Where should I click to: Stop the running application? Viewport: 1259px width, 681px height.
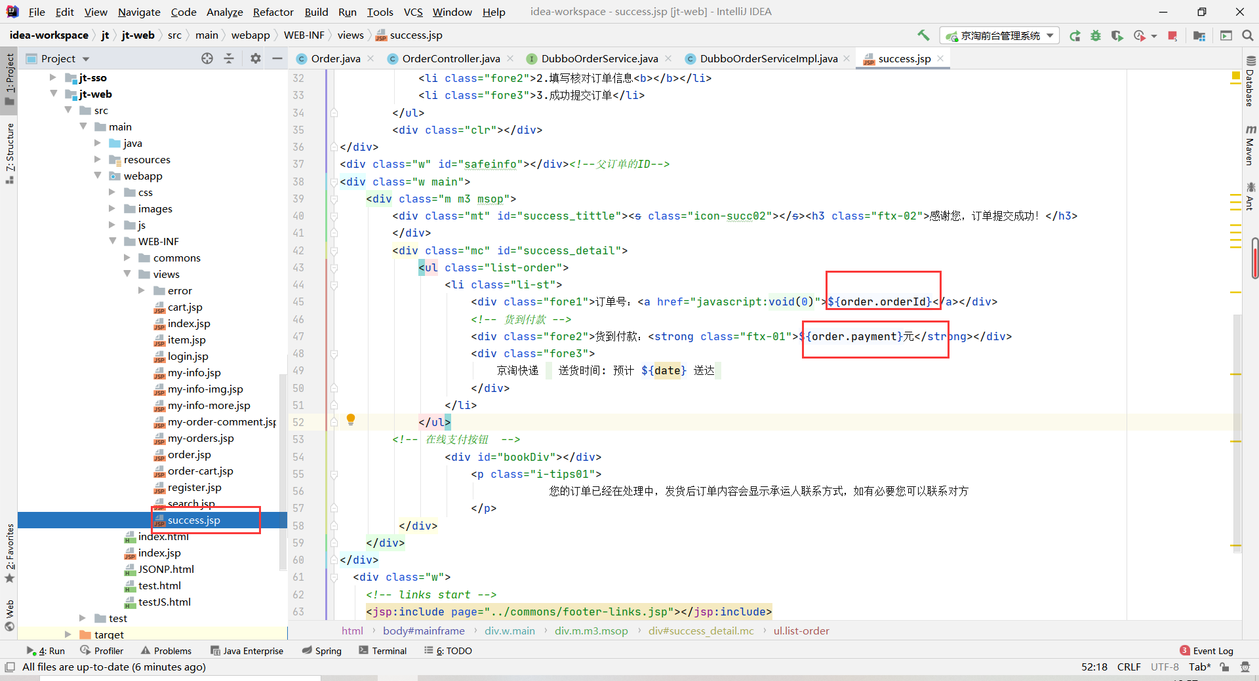[x=1172, y=35]
